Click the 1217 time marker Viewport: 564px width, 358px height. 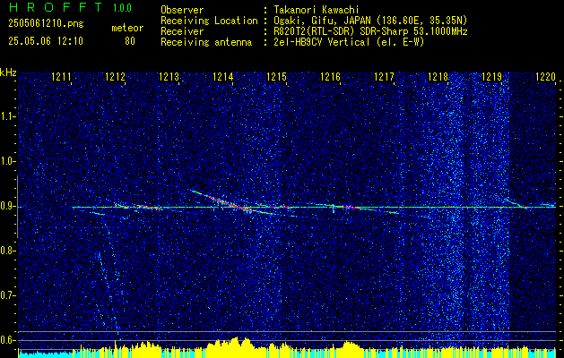pos(384,76)
